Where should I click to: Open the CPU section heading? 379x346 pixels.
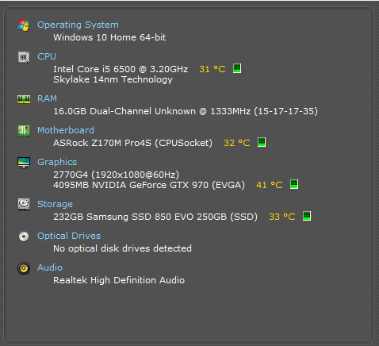47,56
